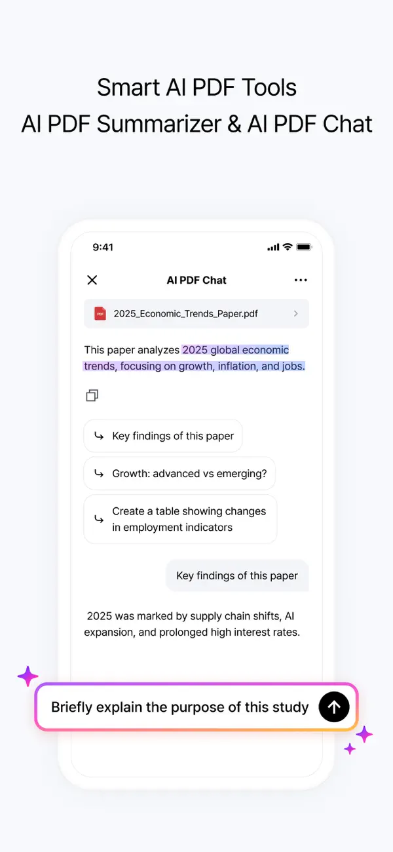The height and width of the screenshot is (852, 393).
Task: Expand the Growth: advanced vs emerging suggestion
Action: pos(179,473)
